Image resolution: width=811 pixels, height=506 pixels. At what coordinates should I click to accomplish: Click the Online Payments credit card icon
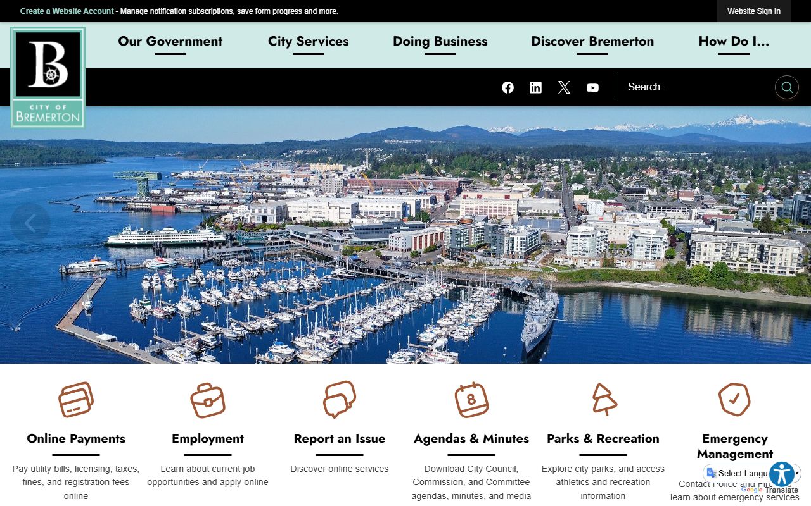coord(76,400)
